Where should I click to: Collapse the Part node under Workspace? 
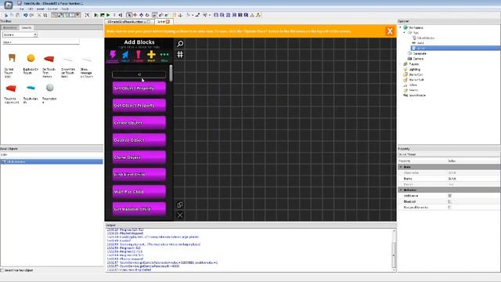pos(405,33)
